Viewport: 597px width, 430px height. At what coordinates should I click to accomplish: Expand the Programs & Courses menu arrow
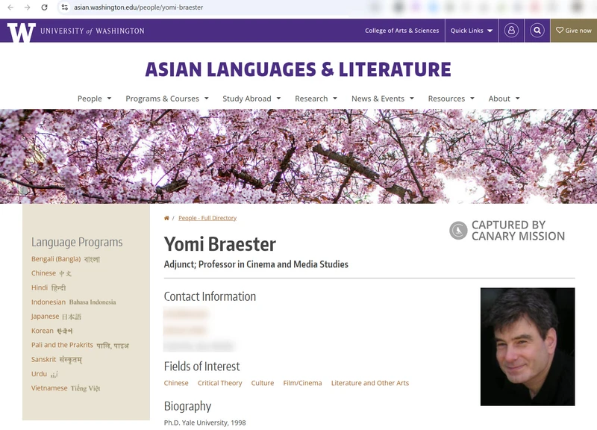pyautogui.click(x=207, y=99)
